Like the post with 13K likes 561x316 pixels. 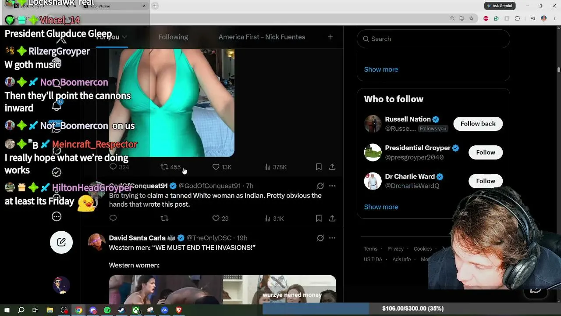(x=222, y=167)
